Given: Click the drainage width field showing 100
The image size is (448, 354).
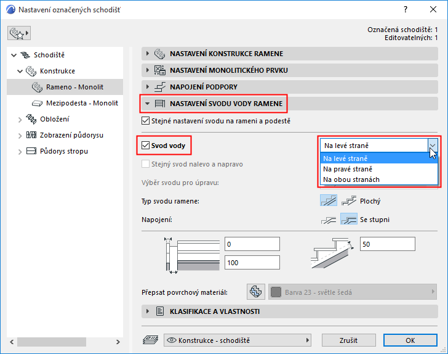Looking at the screenshot, I should click(252, 262).
